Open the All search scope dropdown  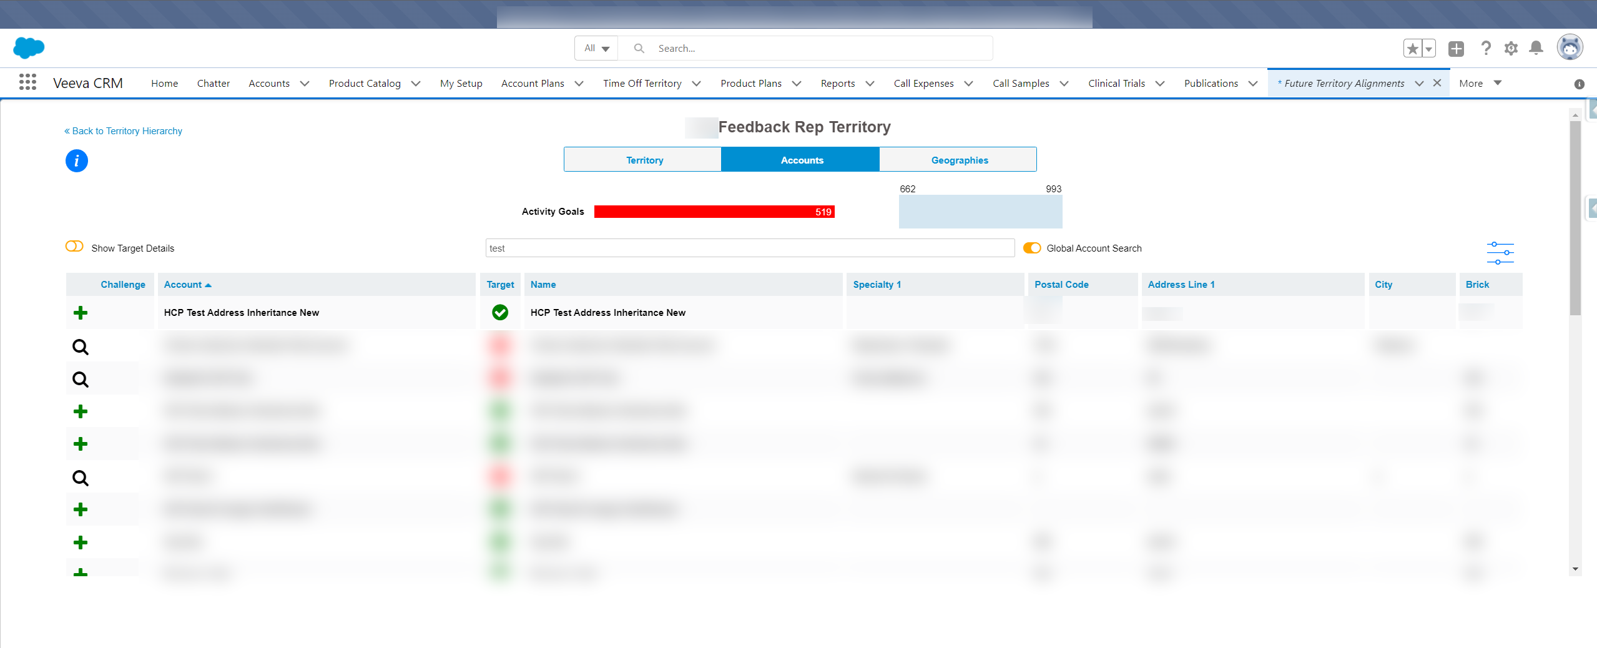[596, 48]
